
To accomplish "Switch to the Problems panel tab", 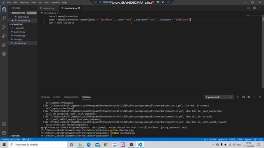I will [45, 97].
